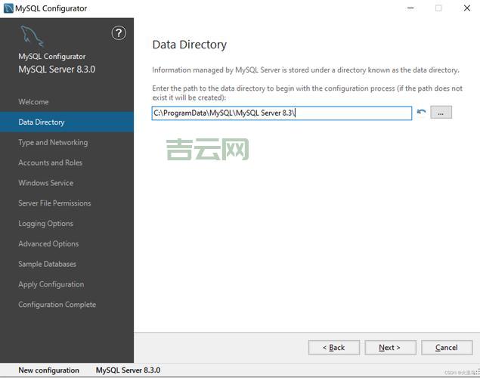480x378 pixels.
Task: Switch to the Accounts and Roles step
Action: tap(50, 163)
